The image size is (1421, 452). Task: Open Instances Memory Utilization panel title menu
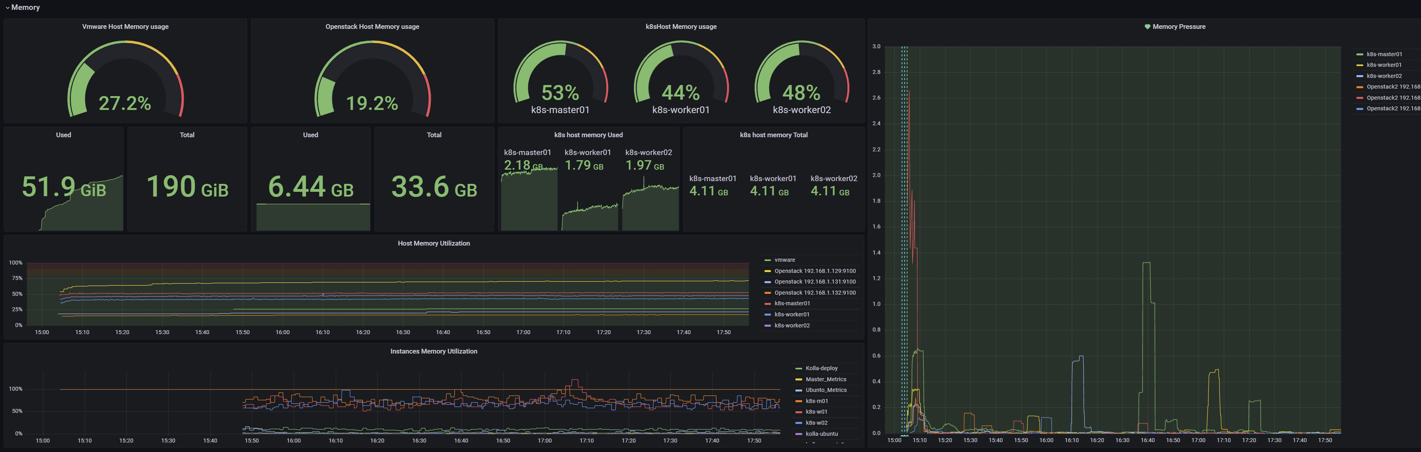point(434,351)
